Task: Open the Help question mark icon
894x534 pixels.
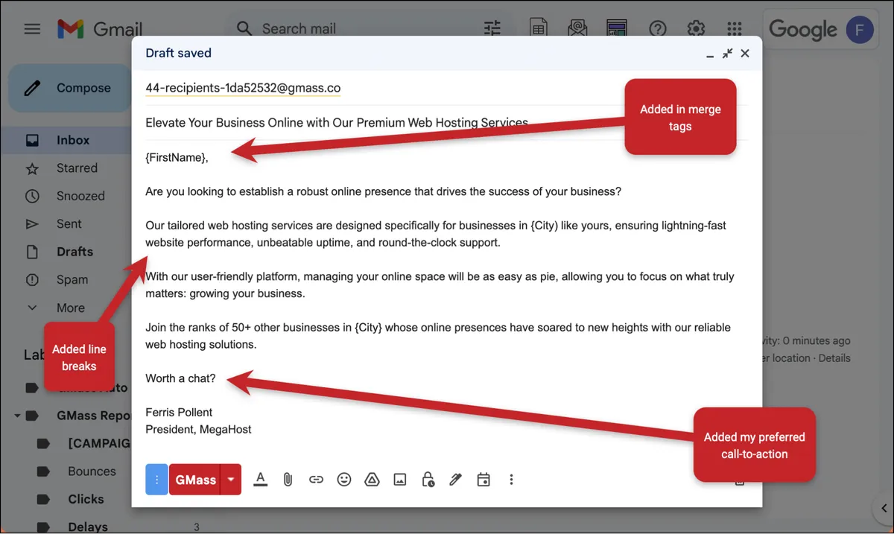Action: click(x=657, y=29)
